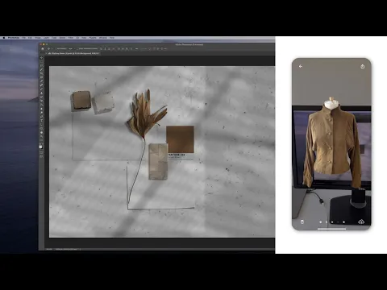Select the Dodge tool
Screen dimensions: 387x290
[x=41, y=113]
